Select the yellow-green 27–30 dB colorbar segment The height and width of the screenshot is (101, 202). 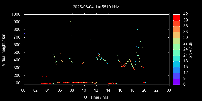176,40
